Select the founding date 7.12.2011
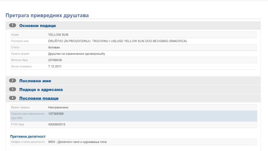 tap(55, 66)
